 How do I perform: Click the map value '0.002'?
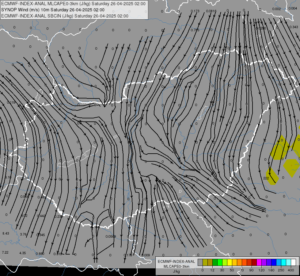pos(276,9)
